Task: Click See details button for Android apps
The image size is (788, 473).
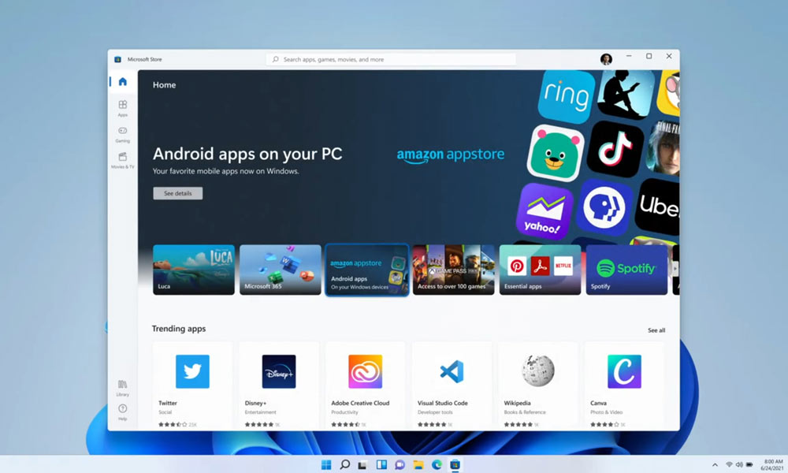Action: point(178,193)
